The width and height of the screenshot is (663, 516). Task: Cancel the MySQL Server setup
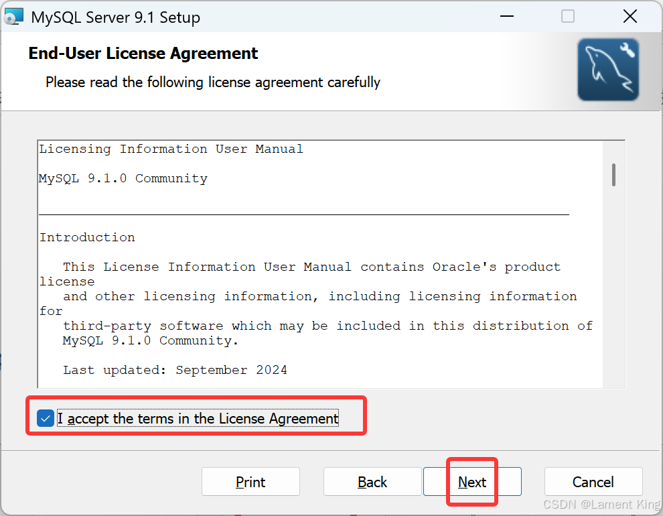[x=593, y=482]
